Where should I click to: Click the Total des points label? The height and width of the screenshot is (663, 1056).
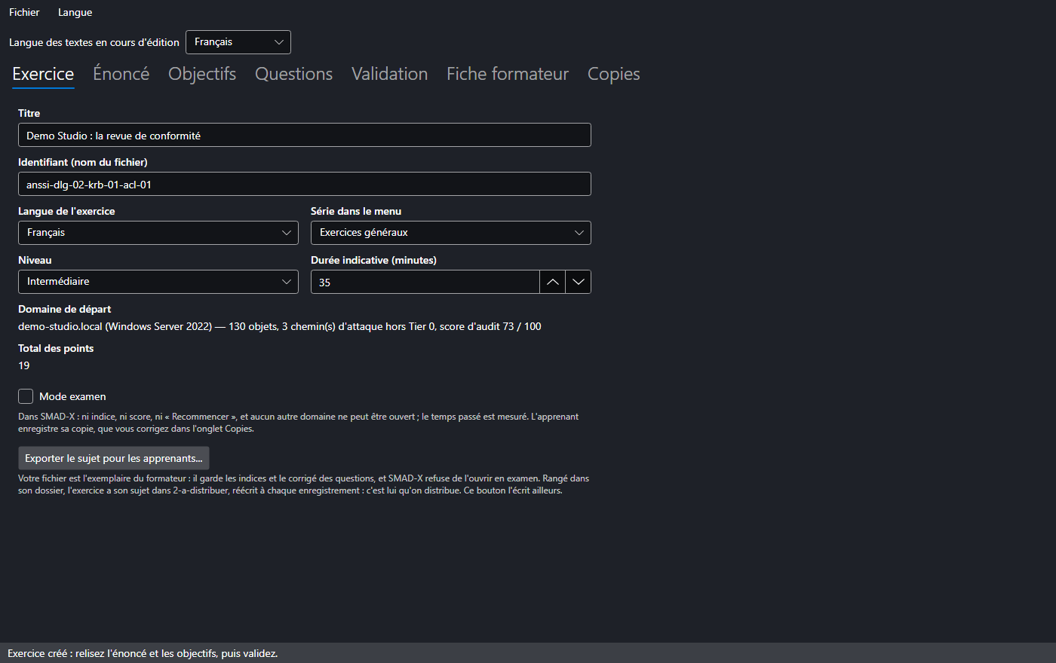[56, 348]
